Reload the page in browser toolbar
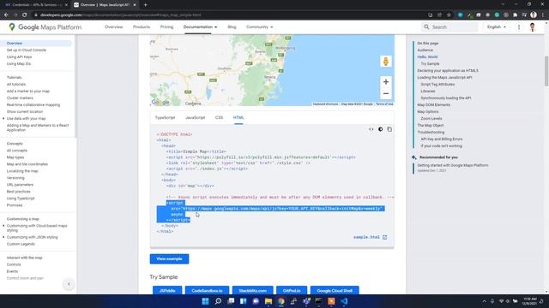The height and width of the screenshot is (308, 549). pyautogui.click(x=25, y=15)
